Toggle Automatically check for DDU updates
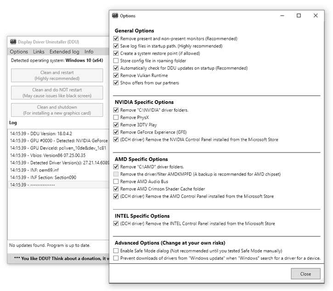Viewport: 333px width, 291px height. click(x=116, y=68)
